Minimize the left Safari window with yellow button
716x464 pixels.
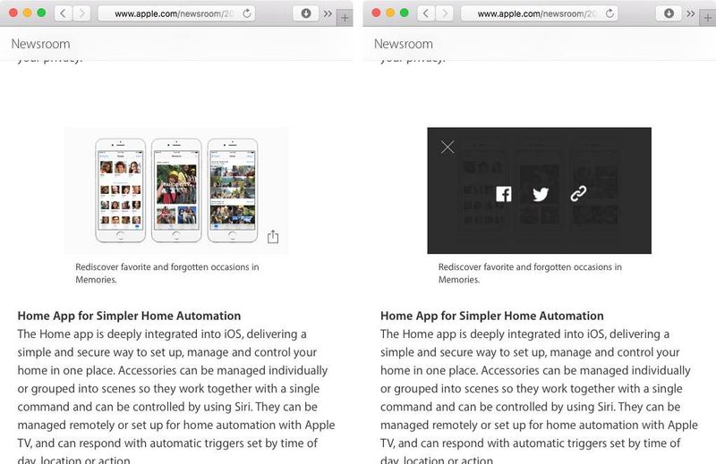(x=28, y=13)
